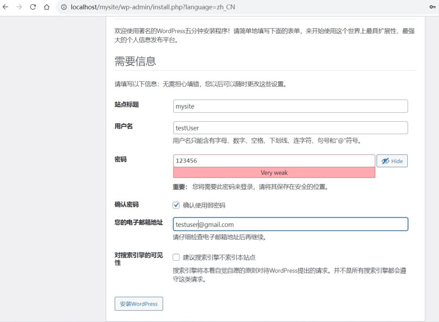Click the 搜索引擎将本着自觉自愿 explanation text
439x322 pixels.
289,275
